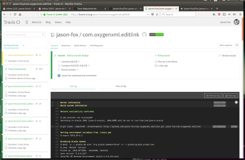Click Raw log button
The width and height of the screenshot is (245, 160).
pos(230,96)
